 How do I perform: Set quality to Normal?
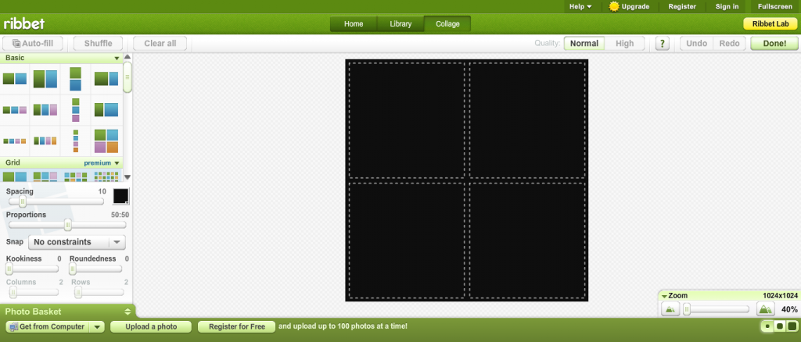pyautogui.click(x=584, y=43)
